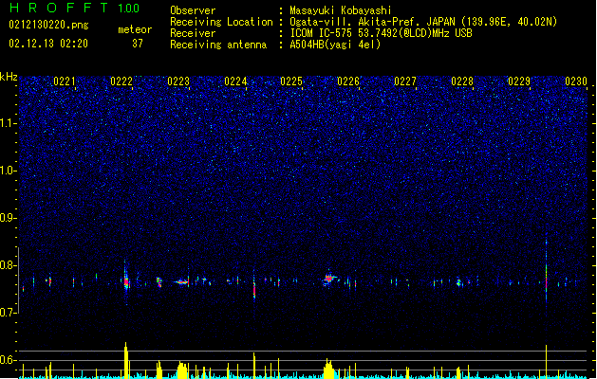The image size is (597, 379).
Task: Click the 0.7 kHz axis label
Action: tap(9, 313)
